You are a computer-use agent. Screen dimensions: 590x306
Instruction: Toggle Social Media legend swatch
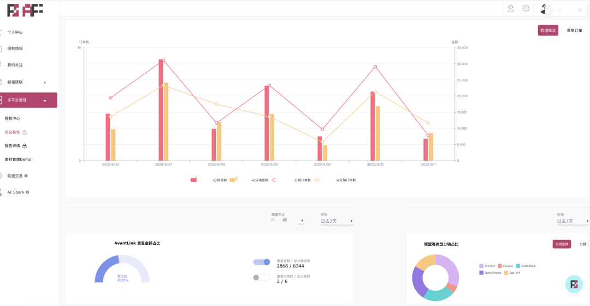pos(481,273)
